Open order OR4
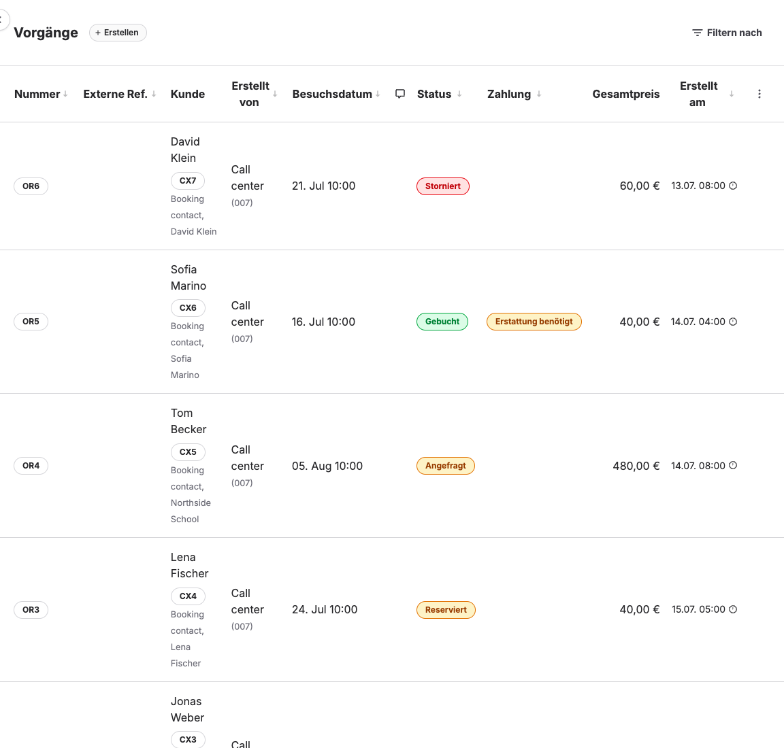Viewport: 784px width, 748px height. tap(31, 466)
